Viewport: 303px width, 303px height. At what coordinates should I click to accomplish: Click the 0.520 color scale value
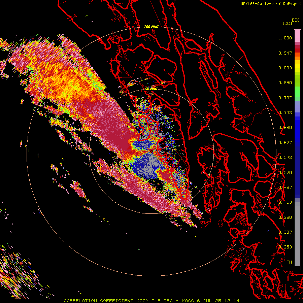(x=285, y=173)
